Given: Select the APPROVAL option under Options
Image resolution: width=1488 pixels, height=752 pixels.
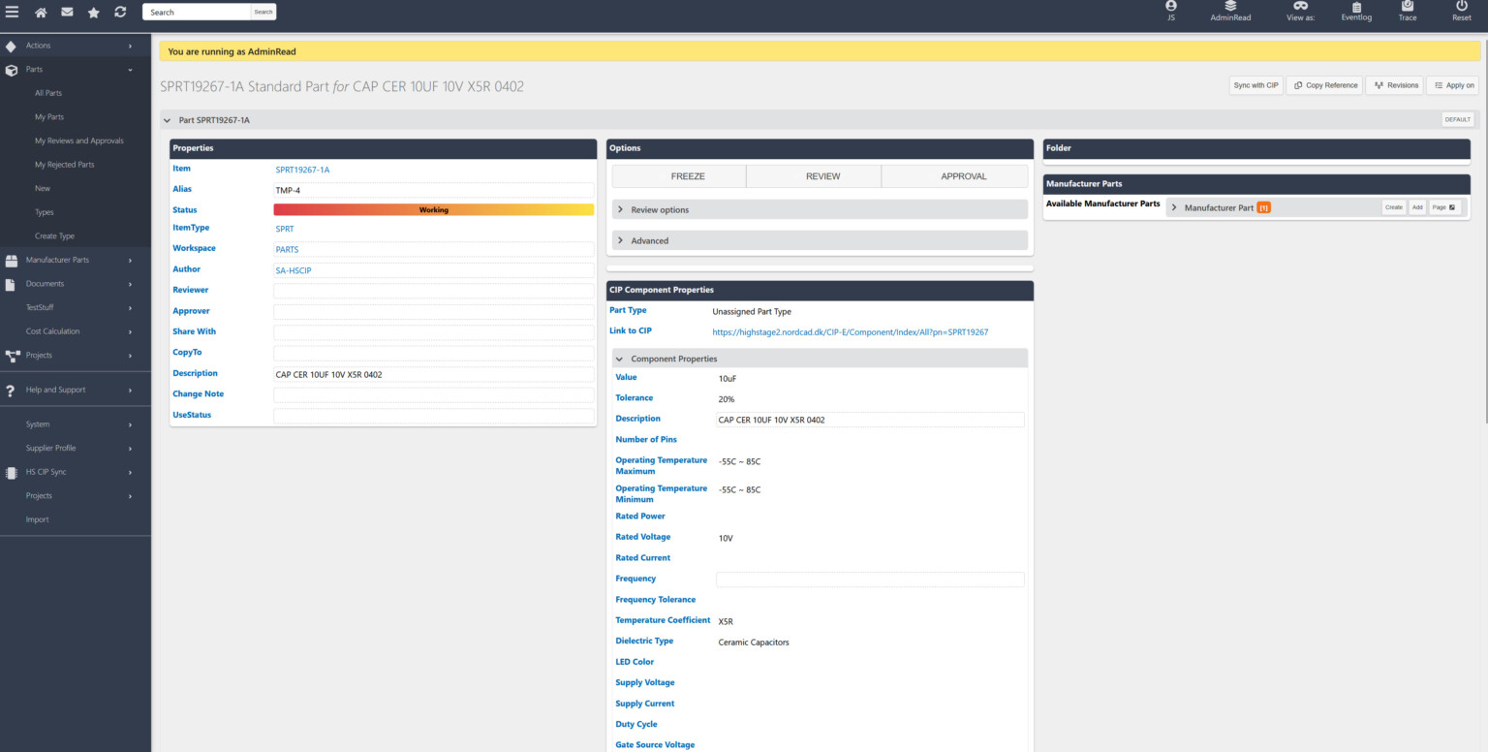Looking at the screenshot, I should [x=963, y=175].
